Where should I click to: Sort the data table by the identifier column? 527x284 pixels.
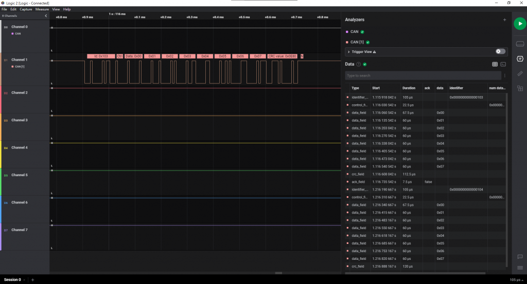pos(456,88)
